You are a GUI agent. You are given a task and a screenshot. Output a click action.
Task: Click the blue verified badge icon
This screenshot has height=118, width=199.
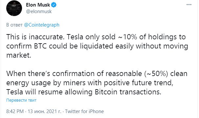point(54,5)
